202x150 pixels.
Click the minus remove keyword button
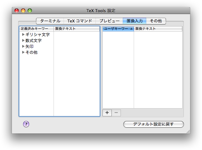116,113
